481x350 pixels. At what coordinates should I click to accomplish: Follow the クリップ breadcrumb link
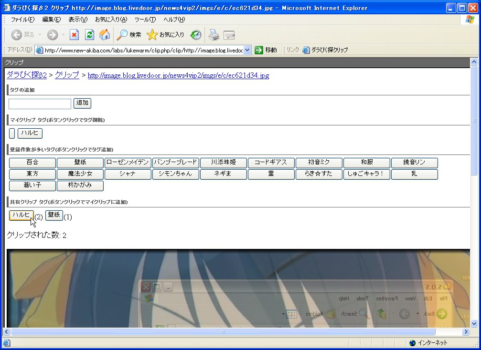click(x=67, y=75)
